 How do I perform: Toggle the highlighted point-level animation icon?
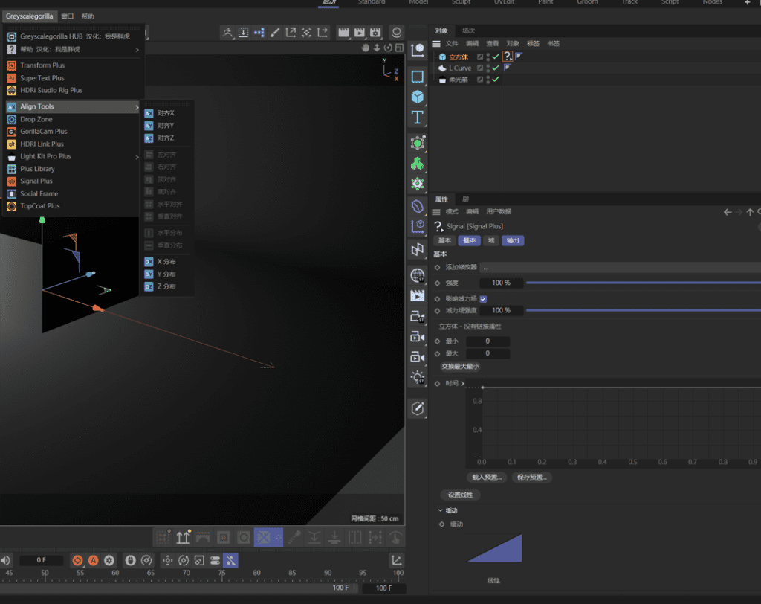point(231,560)
